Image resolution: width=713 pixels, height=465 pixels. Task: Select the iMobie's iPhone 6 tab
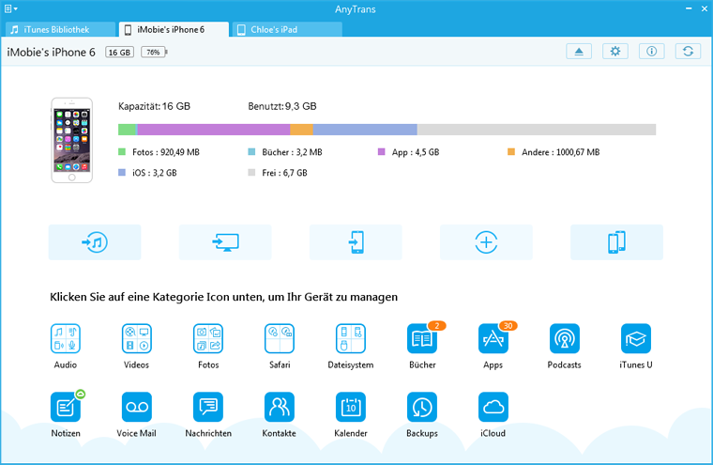174,30
